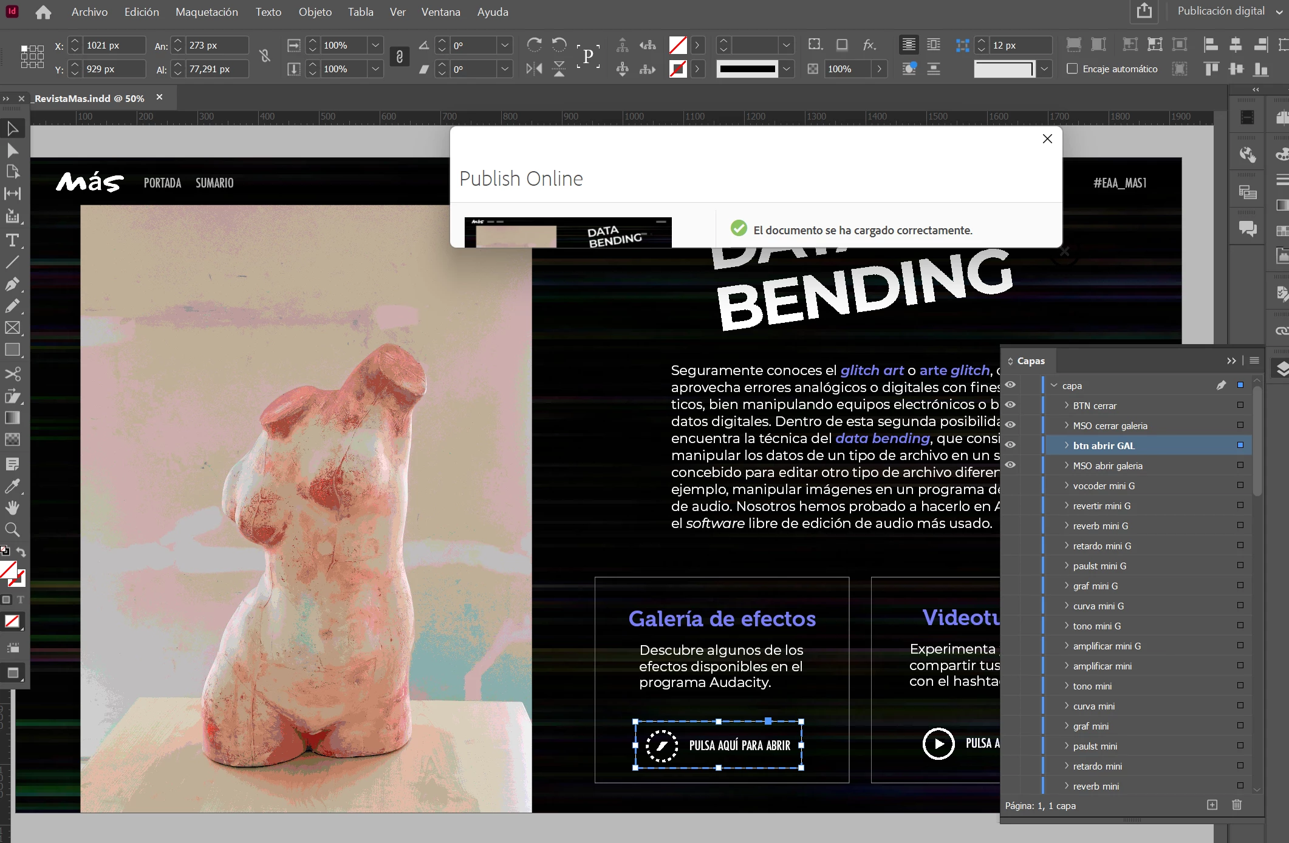This screenshot has height=843, width=1289.
Task: Delete selected layer with trash icon
Action: [x=1236, y=805]
